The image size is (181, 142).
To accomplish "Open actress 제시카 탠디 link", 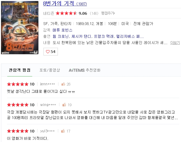I will (81, 36).
